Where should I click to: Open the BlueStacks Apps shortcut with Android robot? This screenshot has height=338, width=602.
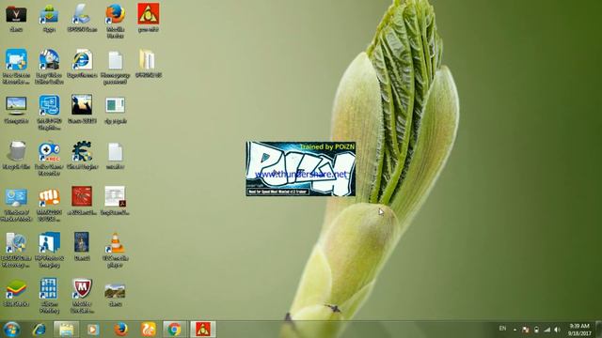point(49,15)
